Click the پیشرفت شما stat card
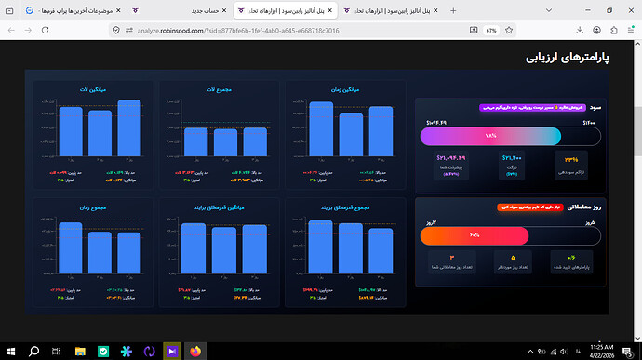 (450, 166)
